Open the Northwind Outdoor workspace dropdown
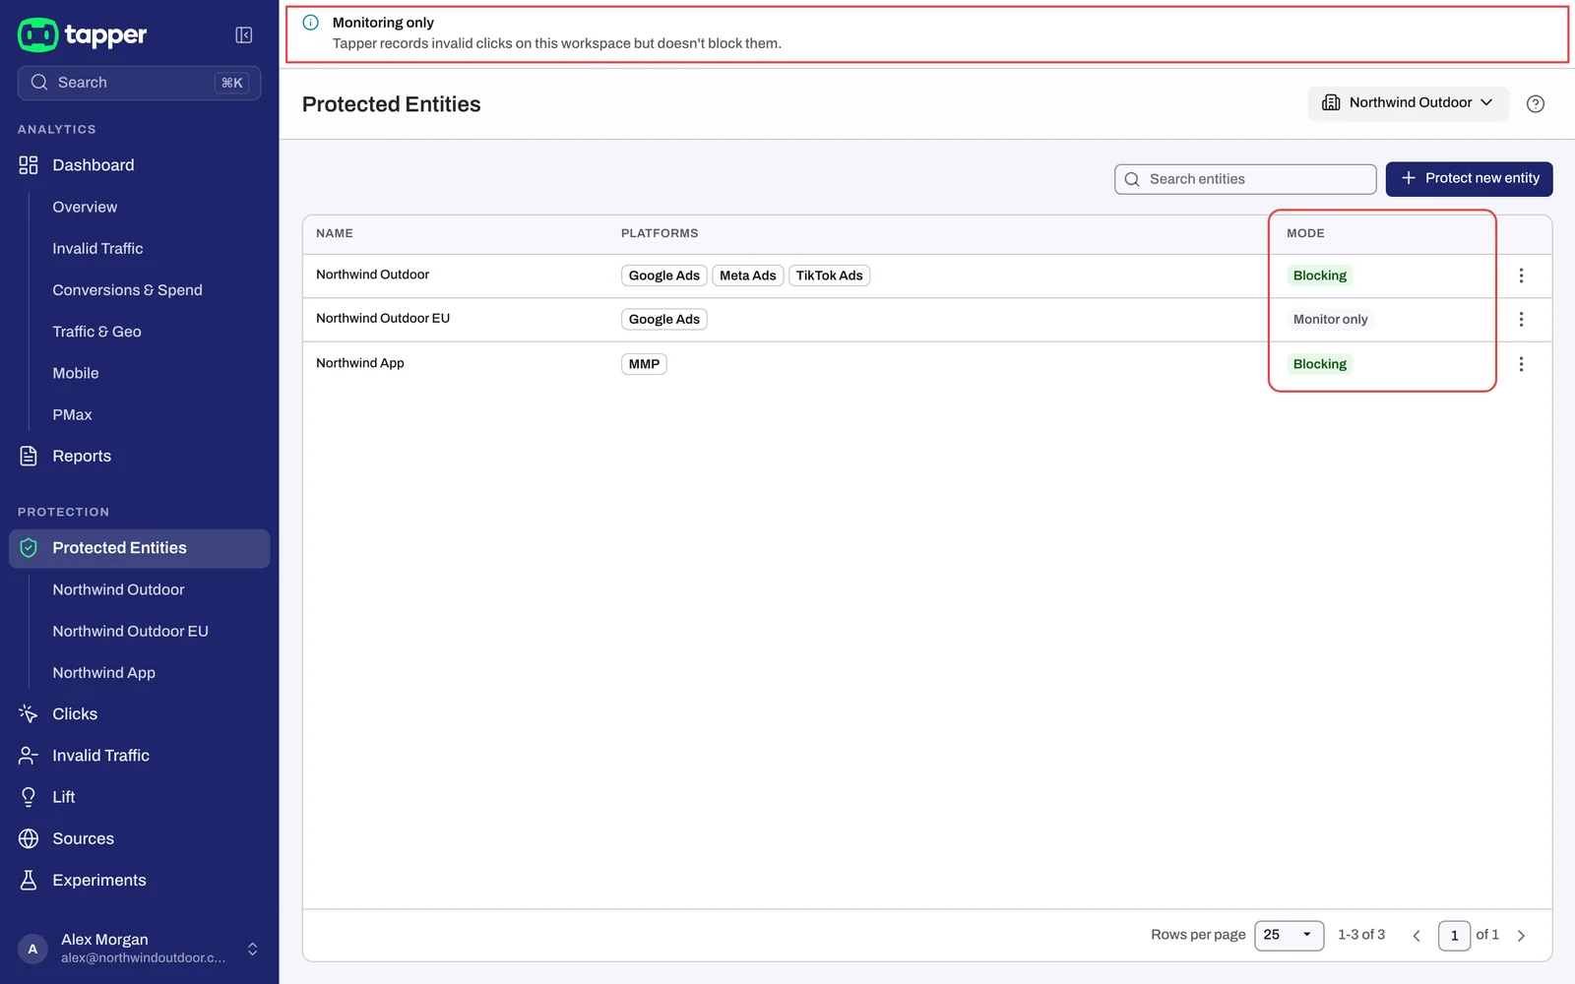Image resolution: width=1575 pixels, height=984 pixels. (1408, 103)
